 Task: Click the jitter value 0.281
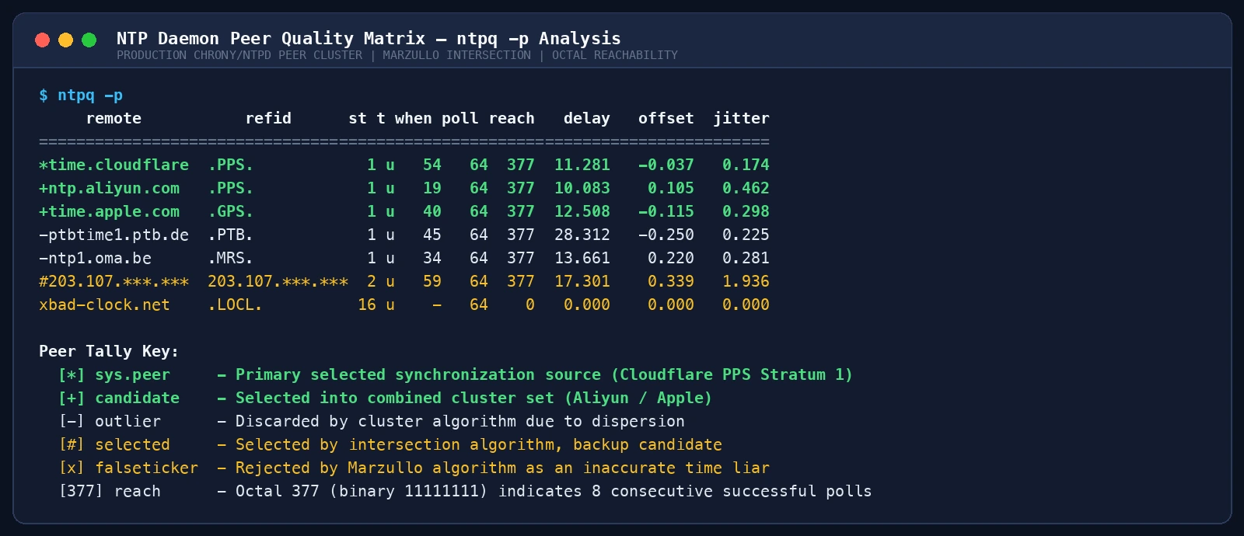(x=746, y=258)
